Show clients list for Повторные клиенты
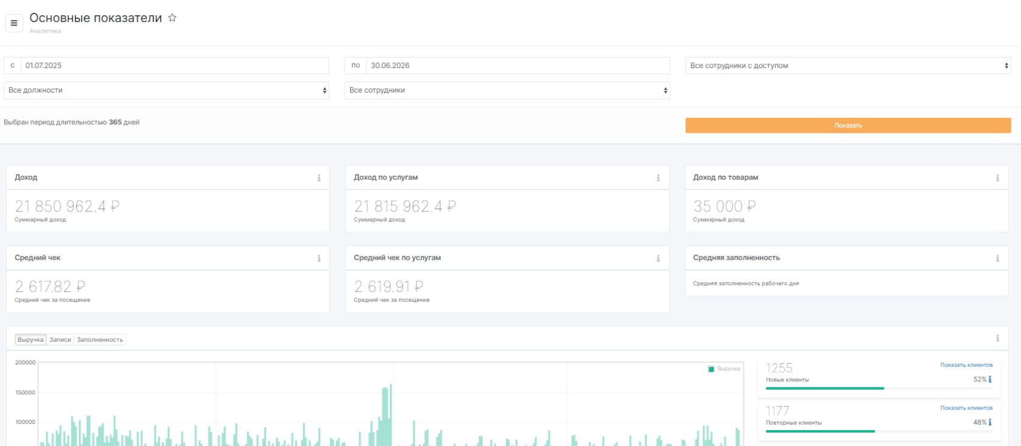Image resolution: width=1021 pixels, height=446 pixels. point(966,408)
